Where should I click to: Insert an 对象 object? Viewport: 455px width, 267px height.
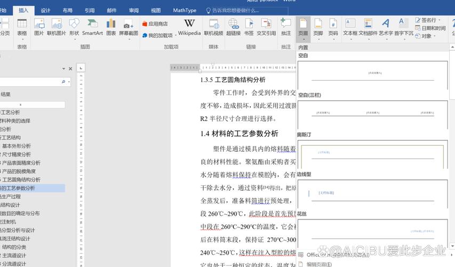(x=426, y=36)
